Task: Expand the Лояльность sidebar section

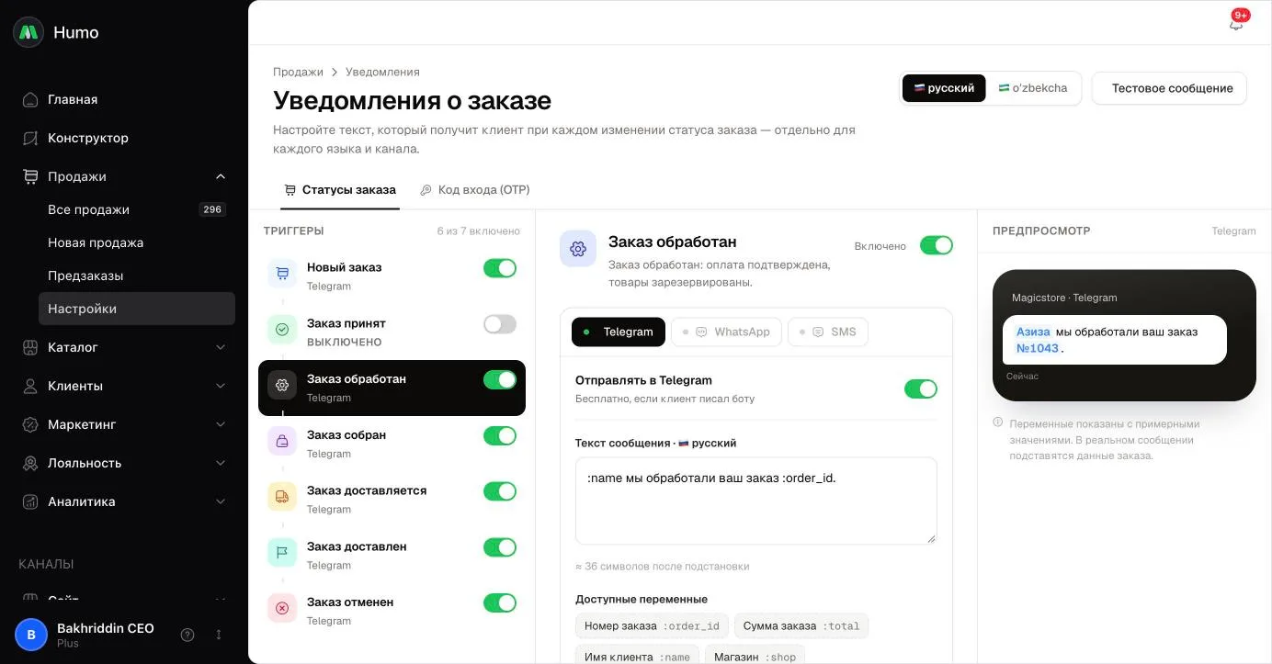Action: (221, 463)
